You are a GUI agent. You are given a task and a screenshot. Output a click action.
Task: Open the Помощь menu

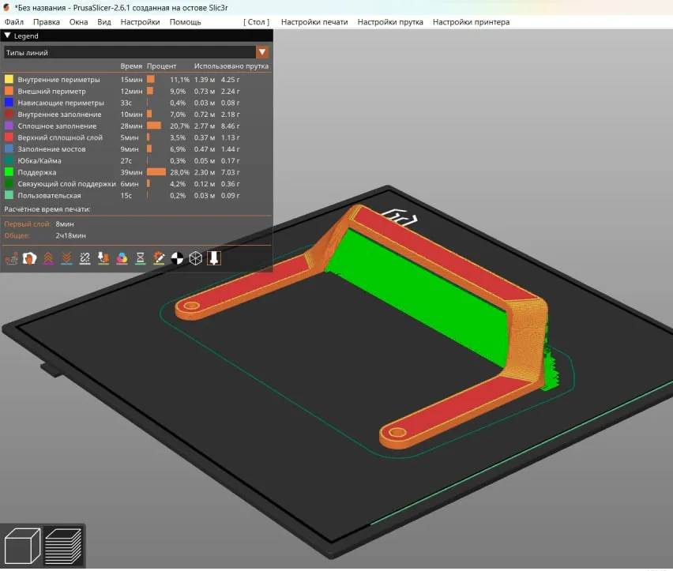coord(185,22)
